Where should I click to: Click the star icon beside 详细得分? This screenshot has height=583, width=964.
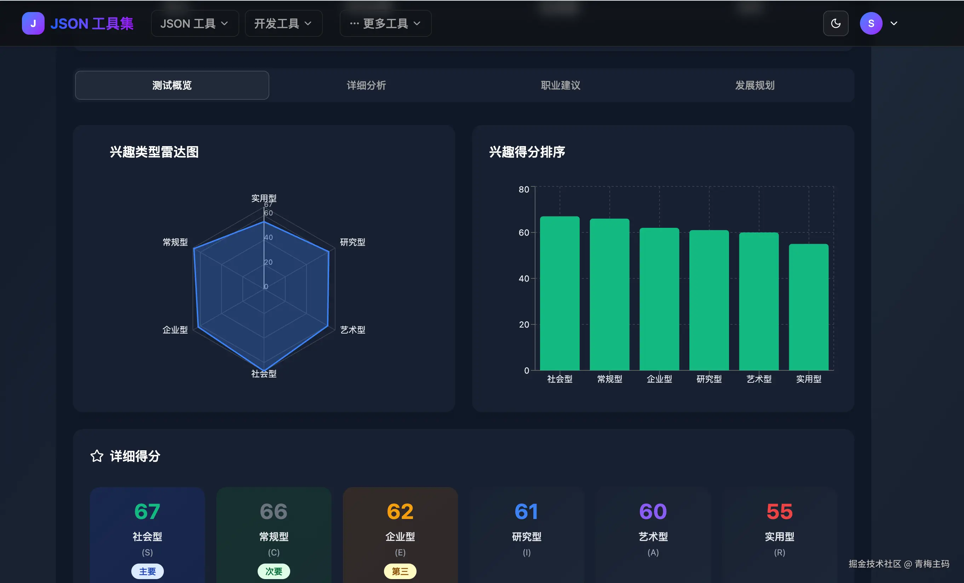(x=97, y=456)
